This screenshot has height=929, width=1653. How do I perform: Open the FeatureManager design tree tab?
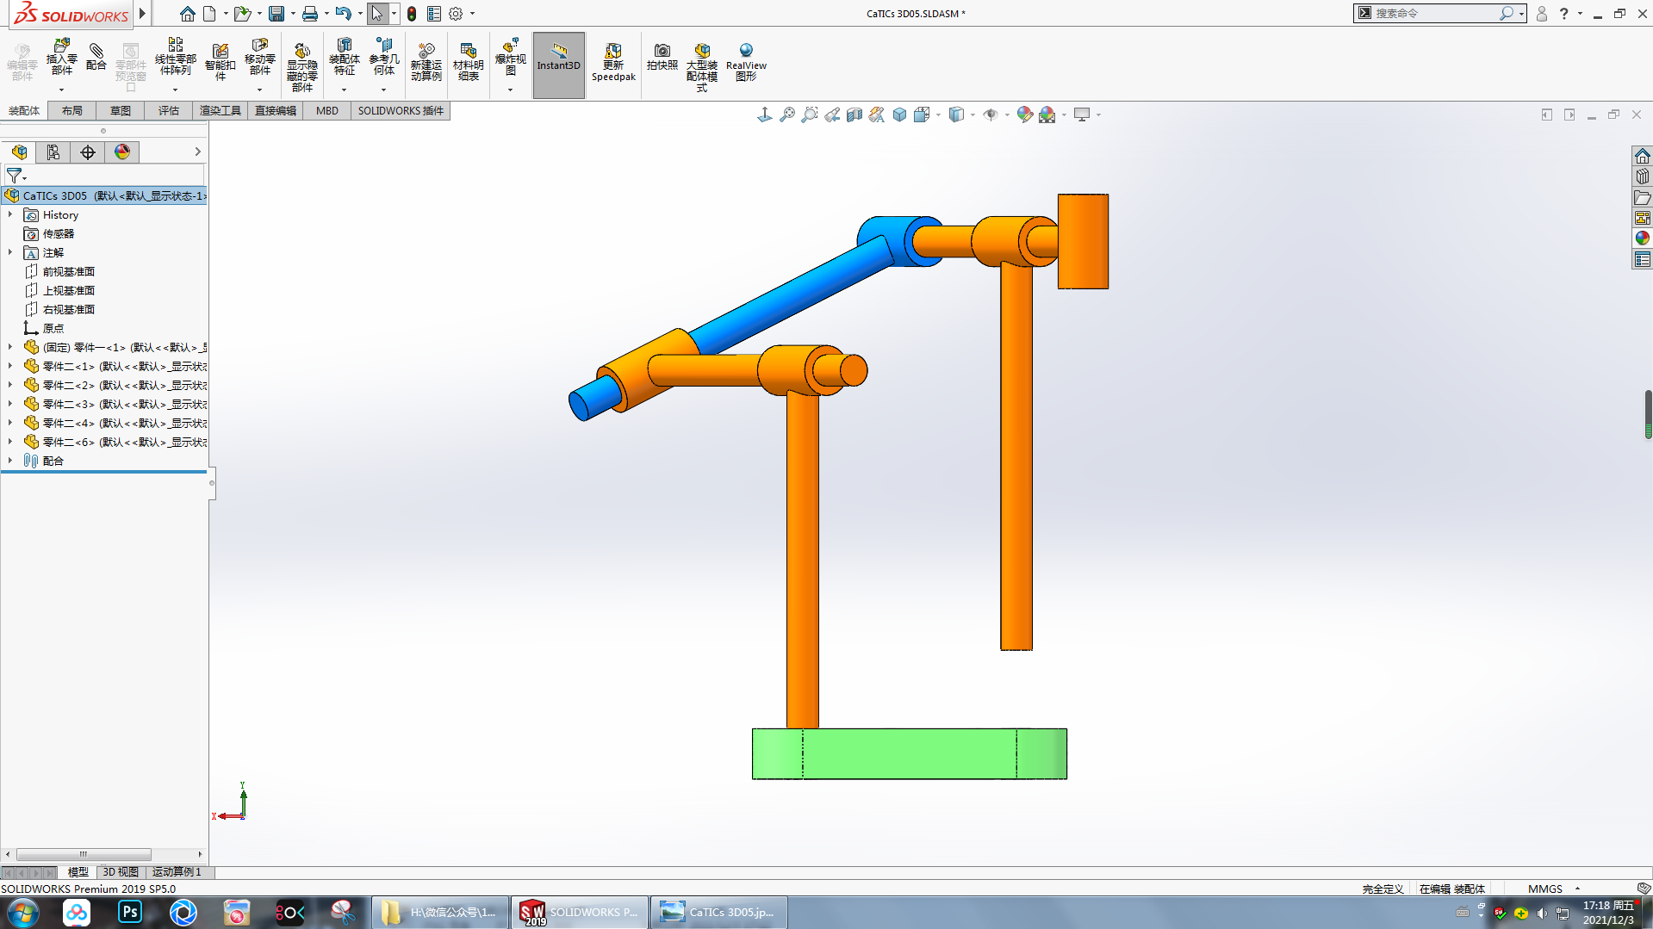(x=19, y=152)
